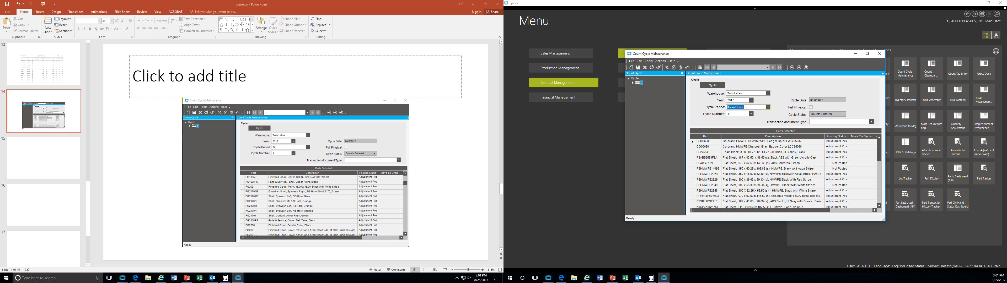
Task: Select part row FB2755A in grid
Action: (x=783, y=152)
